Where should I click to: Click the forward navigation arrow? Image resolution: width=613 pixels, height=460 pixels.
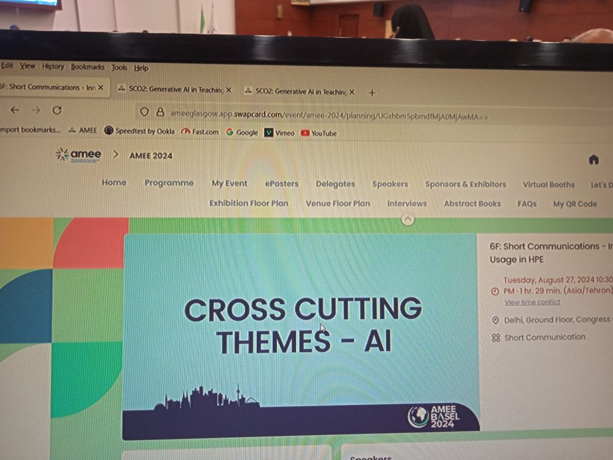(x=36, y=110)
